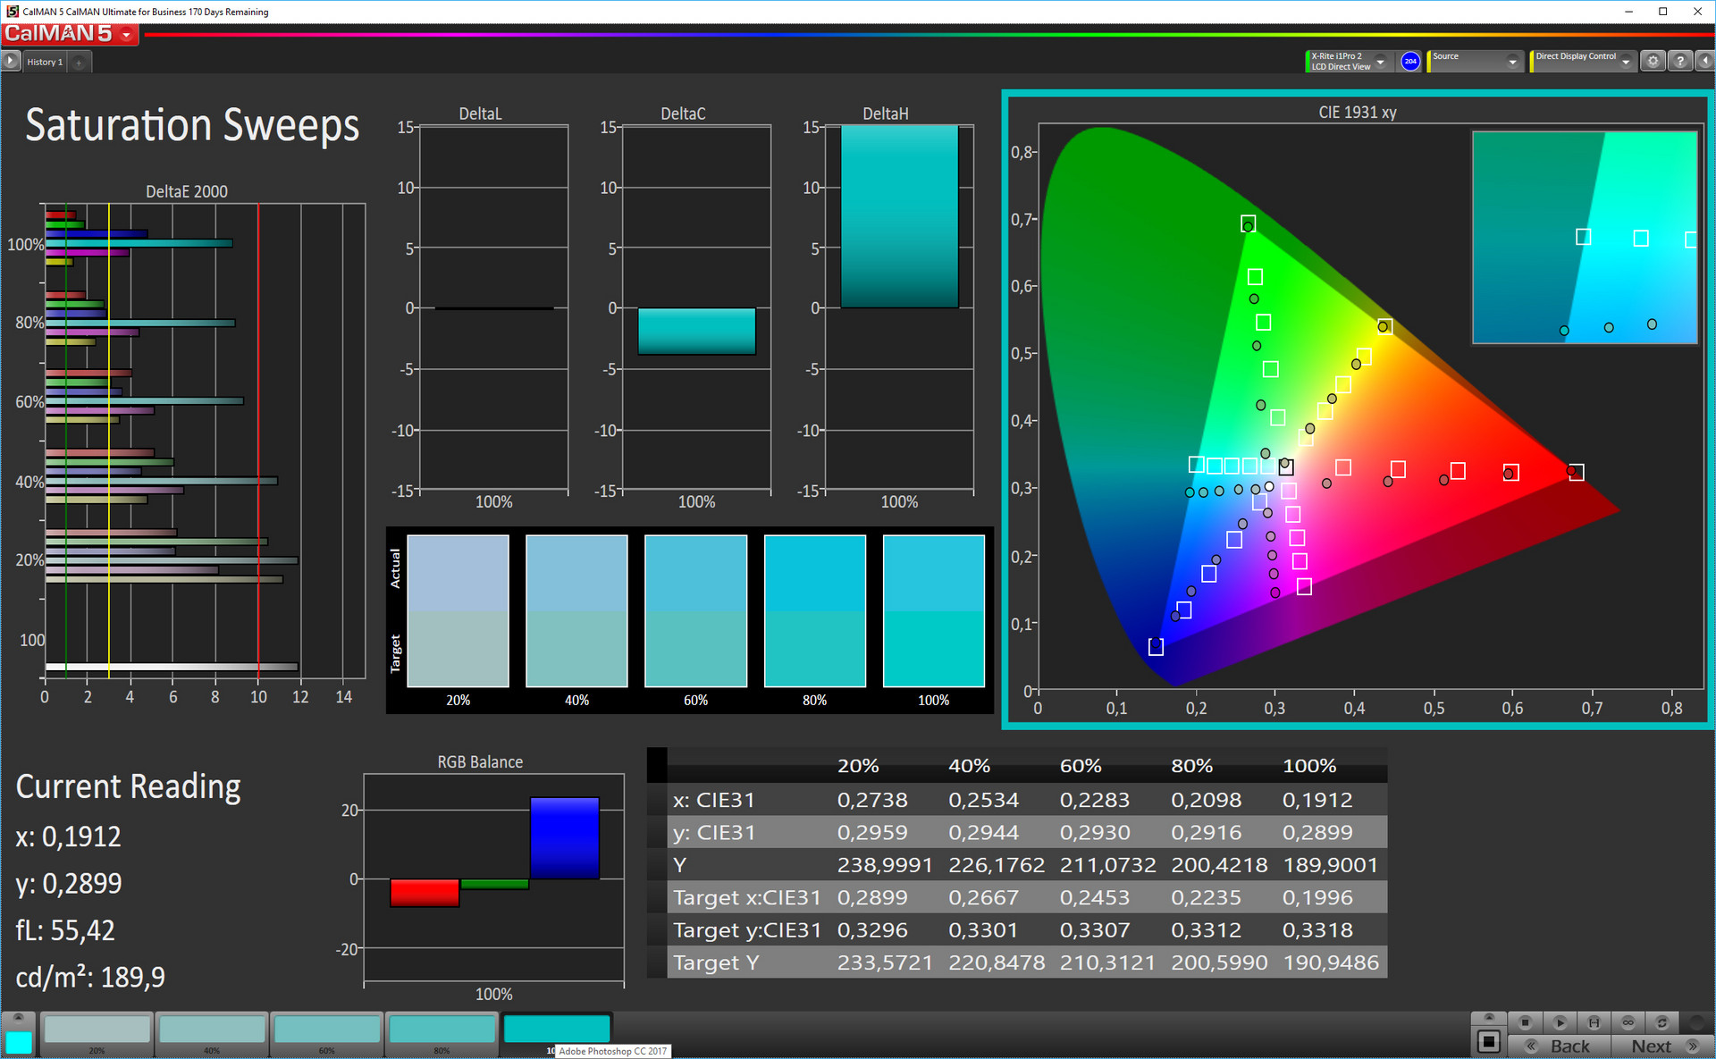1716x1059 pixels.
Task: Open the help question mark icon
Action: pyautogui.click(x=1680, y=61)
